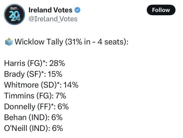Image resolution: width=183 pixels, height=138 pixels.
Task: Click the Behan (IND) result line
Action: (x=33, y=117)
